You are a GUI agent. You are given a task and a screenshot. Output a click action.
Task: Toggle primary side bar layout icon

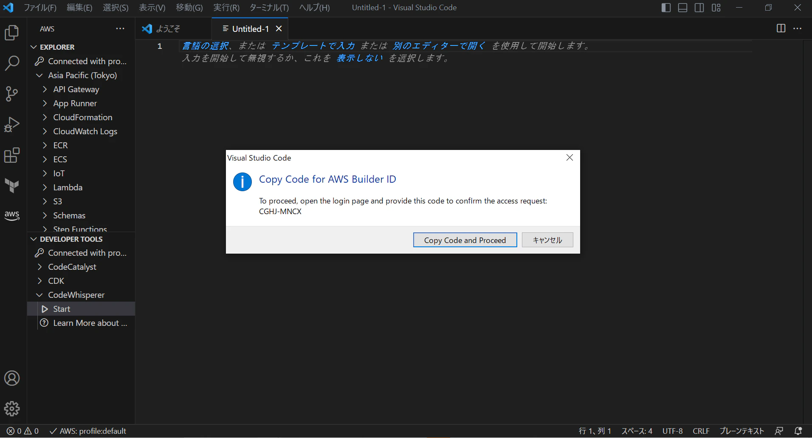coord(666,8)
